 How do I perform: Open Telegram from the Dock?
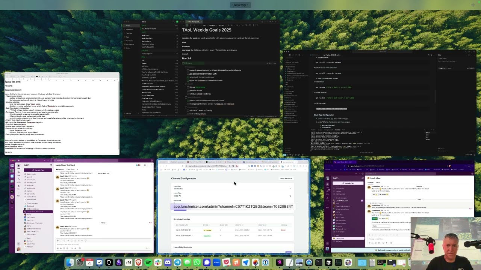coord(177,263)
